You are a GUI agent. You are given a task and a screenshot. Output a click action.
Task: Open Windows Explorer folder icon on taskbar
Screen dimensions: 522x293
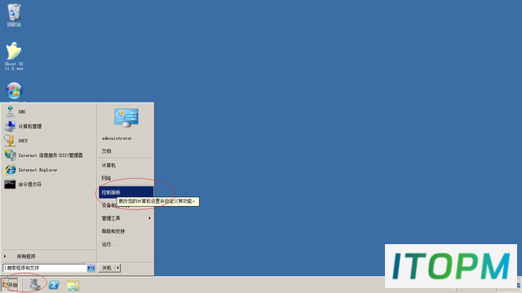tap(73, 286)
